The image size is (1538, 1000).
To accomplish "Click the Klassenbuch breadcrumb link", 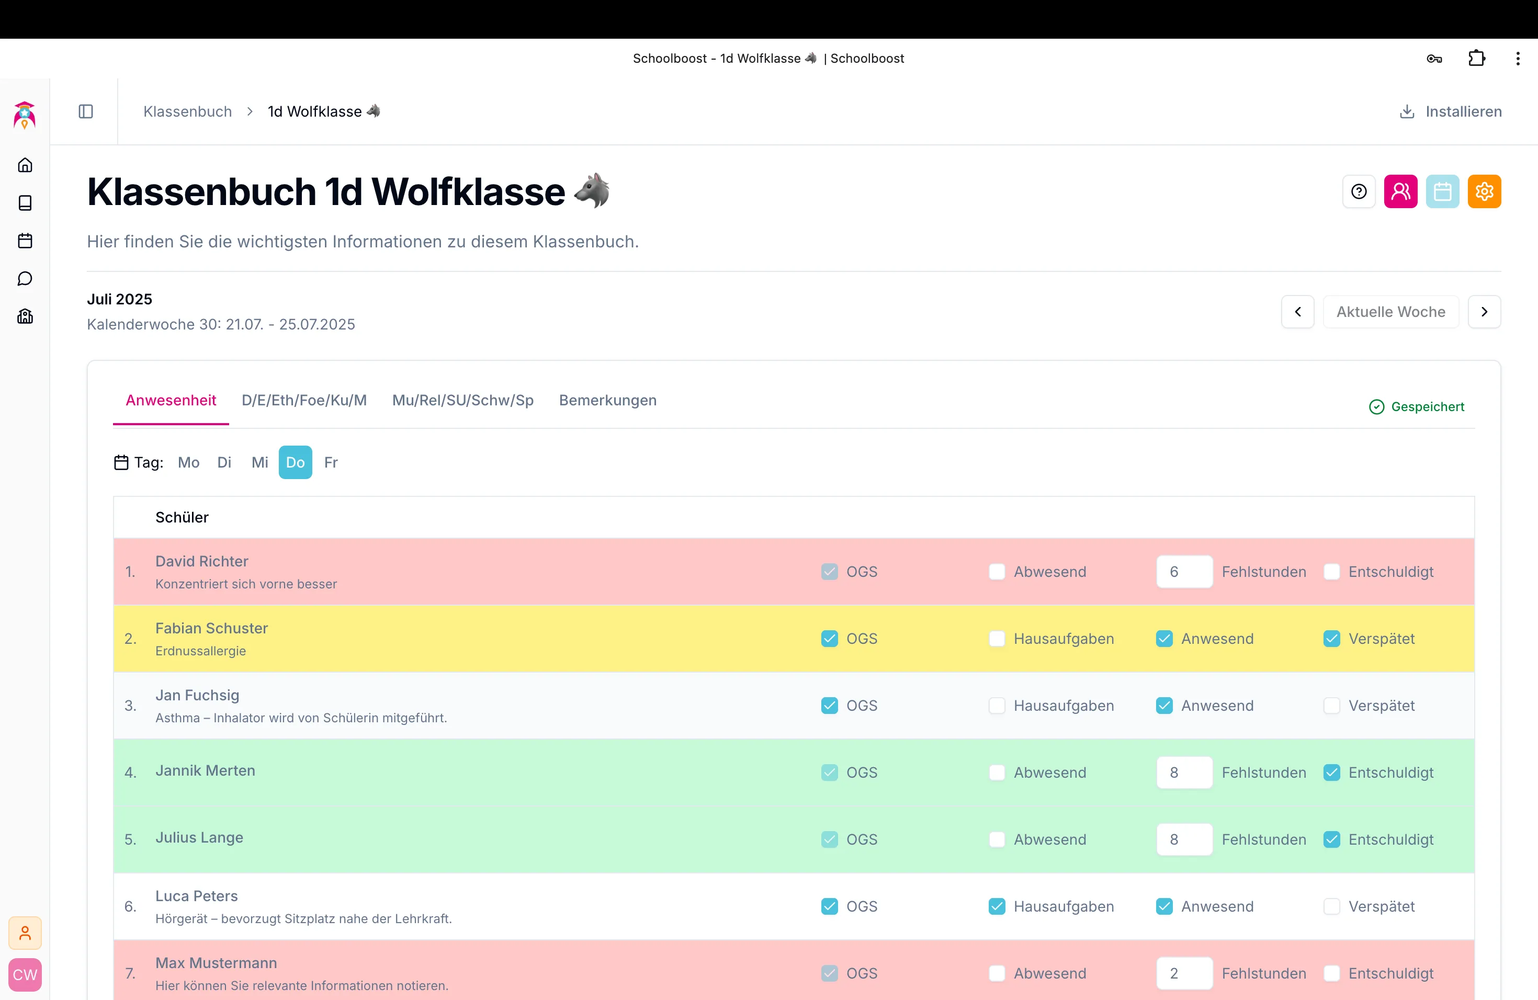I will (187, 112).
